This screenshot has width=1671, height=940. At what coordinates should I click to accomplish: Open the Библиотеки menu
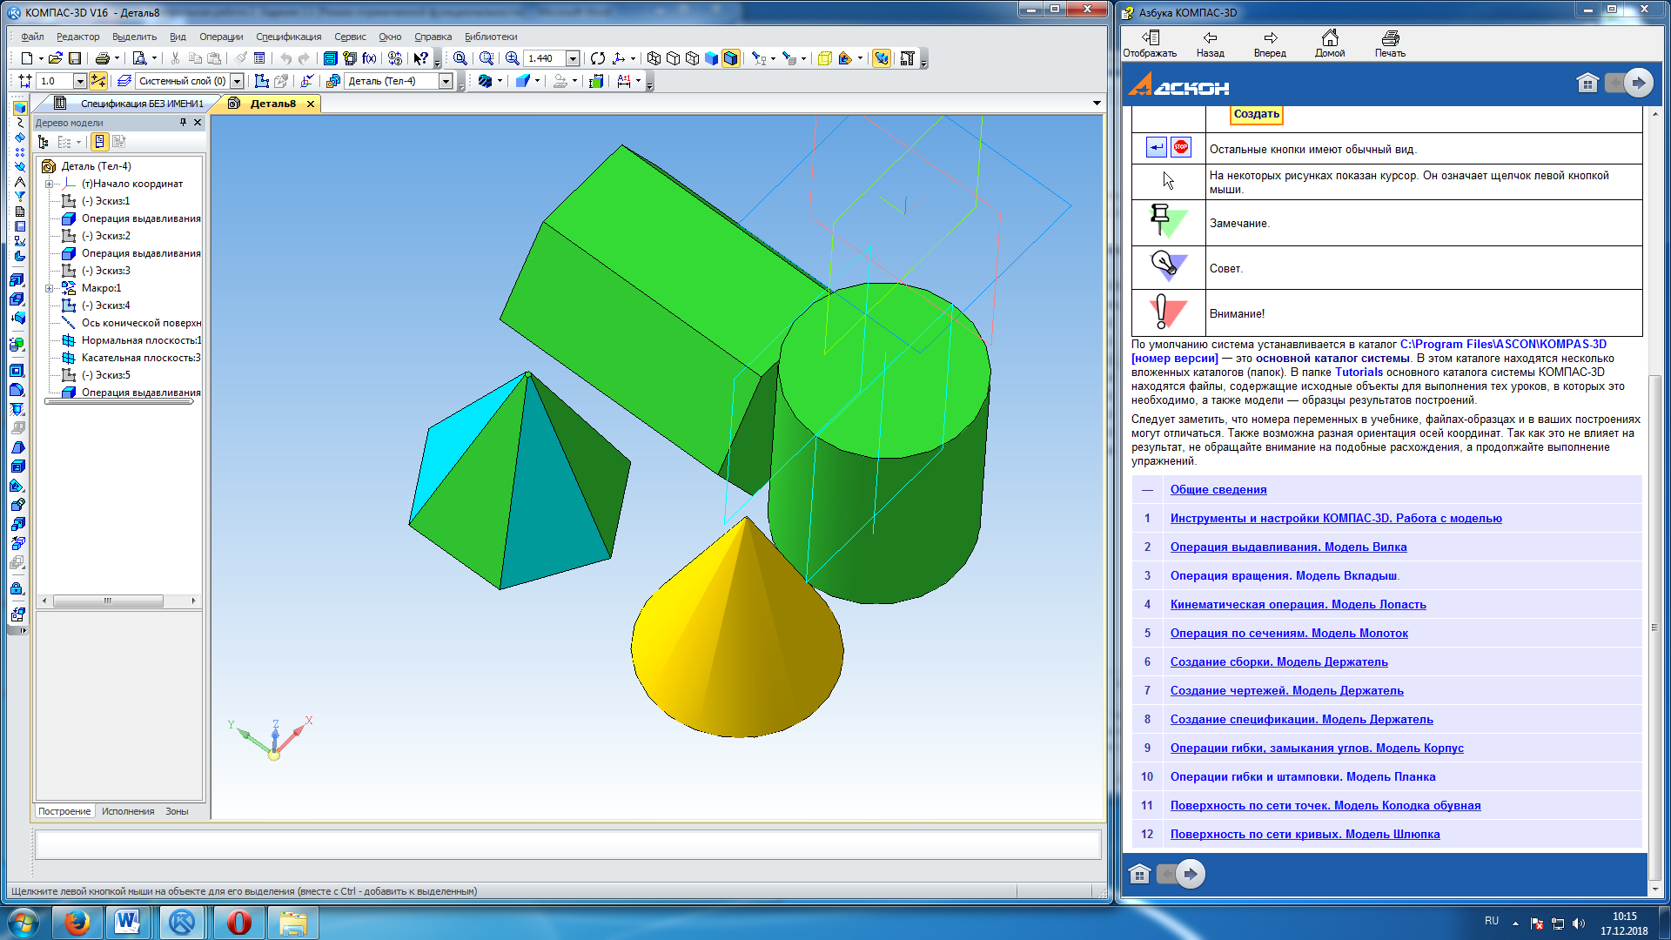point(491,37)
